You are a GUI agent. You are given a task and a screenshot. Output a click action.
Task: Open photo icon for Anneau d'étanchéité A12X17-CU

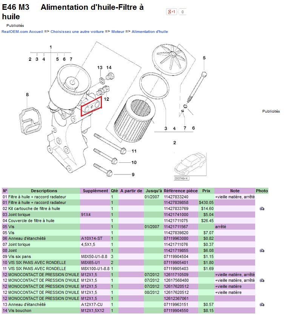point(262,304)
